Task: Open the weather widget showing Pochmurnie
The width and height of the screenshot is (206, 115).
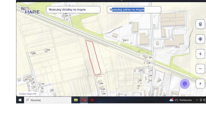Action: (181, 100)
